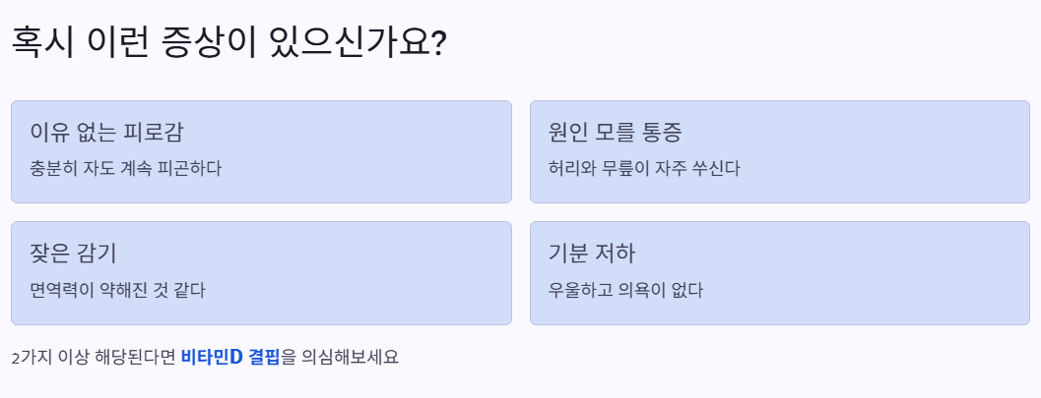Click the 면역력이 약해진 것 같다 description
The height and width of the screenshot is (398, 1041).
click(x=117, y=289)
